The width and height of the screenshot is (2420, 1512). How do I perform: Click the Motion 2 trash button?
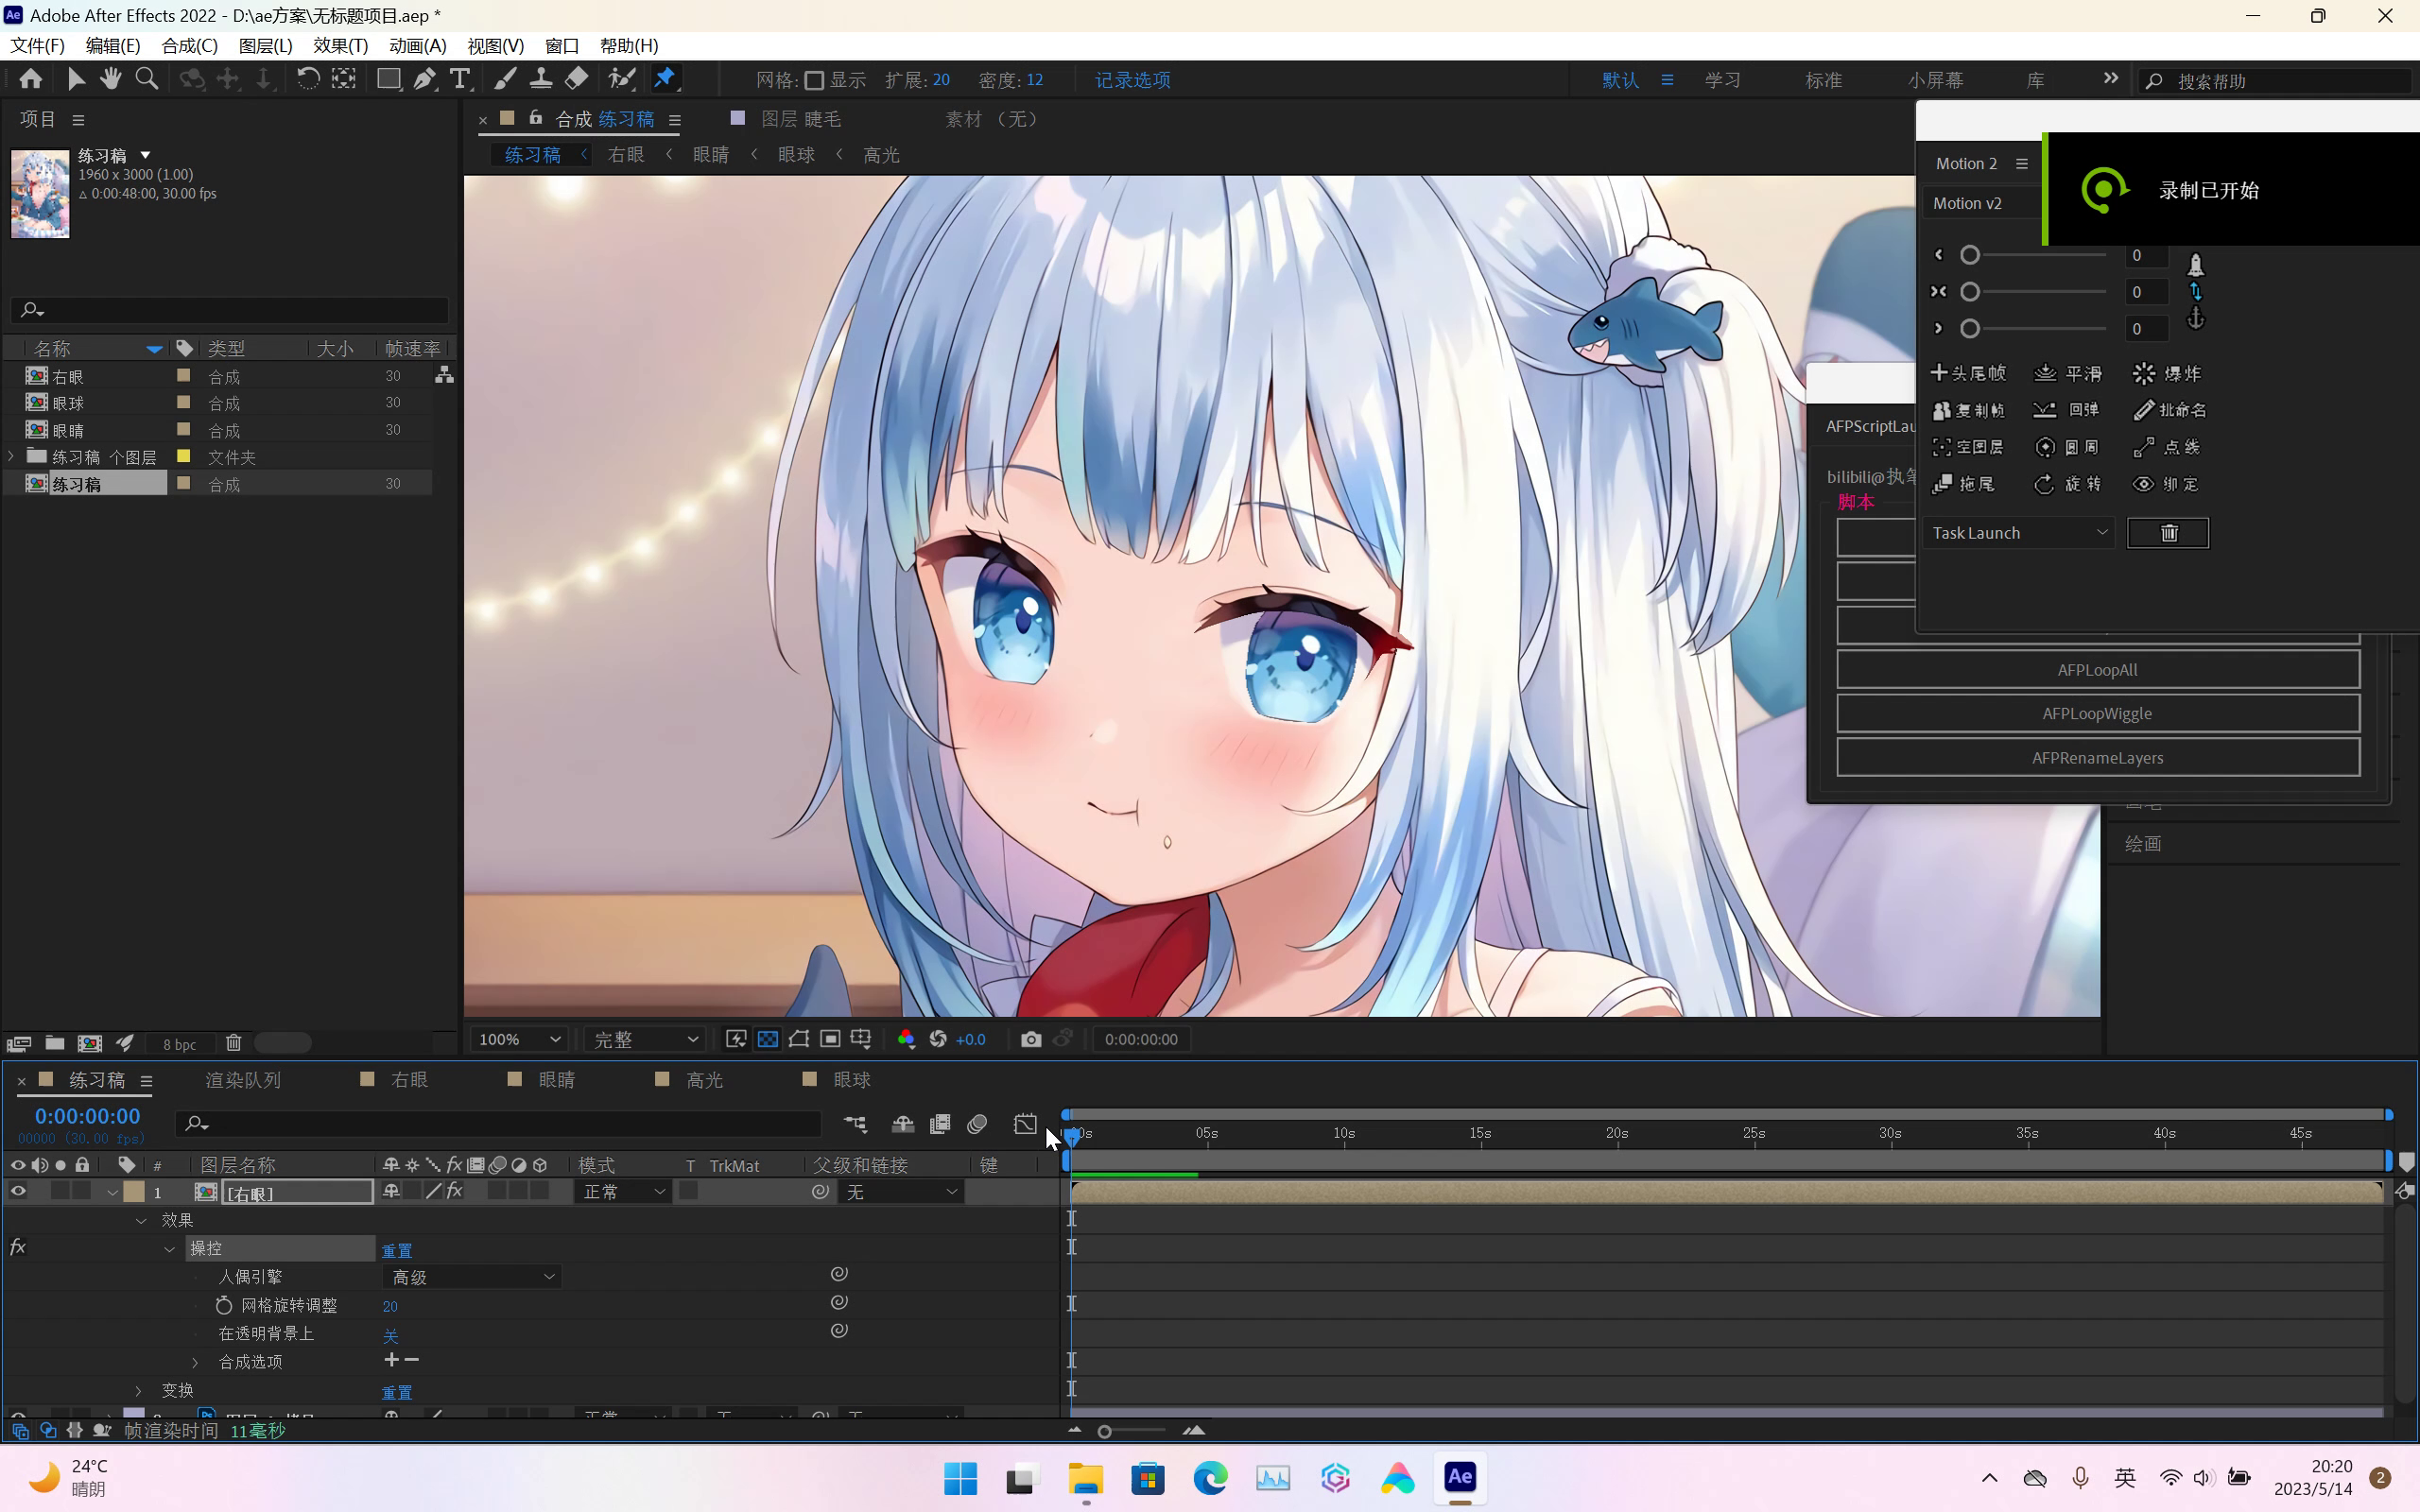click(2168, 533)
